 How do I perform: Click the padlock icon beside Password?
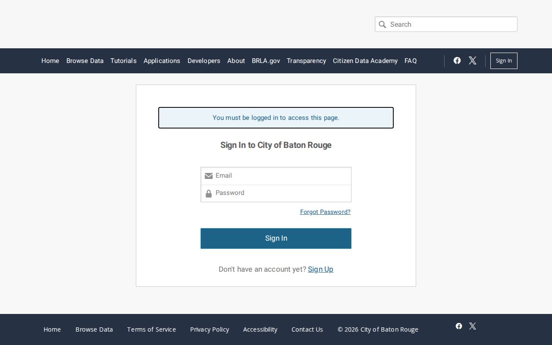[209, 194]
